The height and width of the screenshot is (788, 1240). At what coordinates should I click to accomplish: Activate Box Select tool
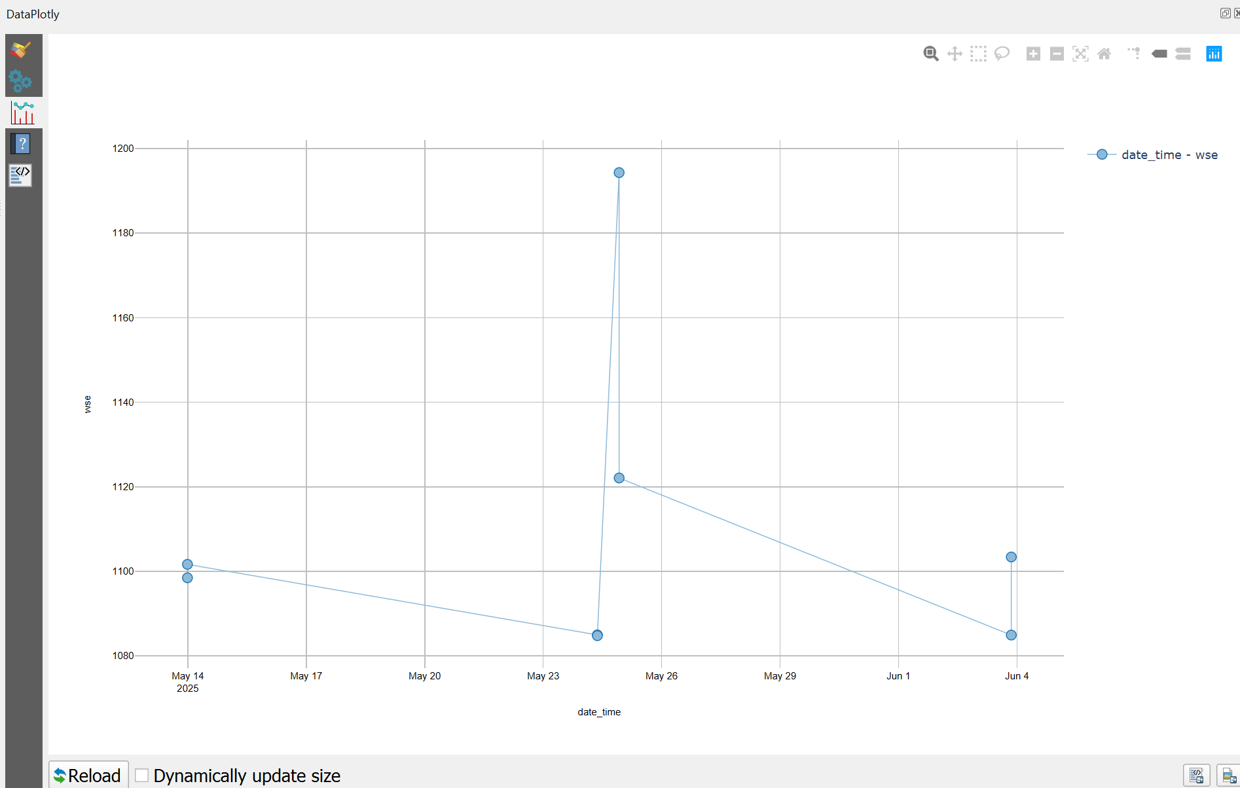978,54
